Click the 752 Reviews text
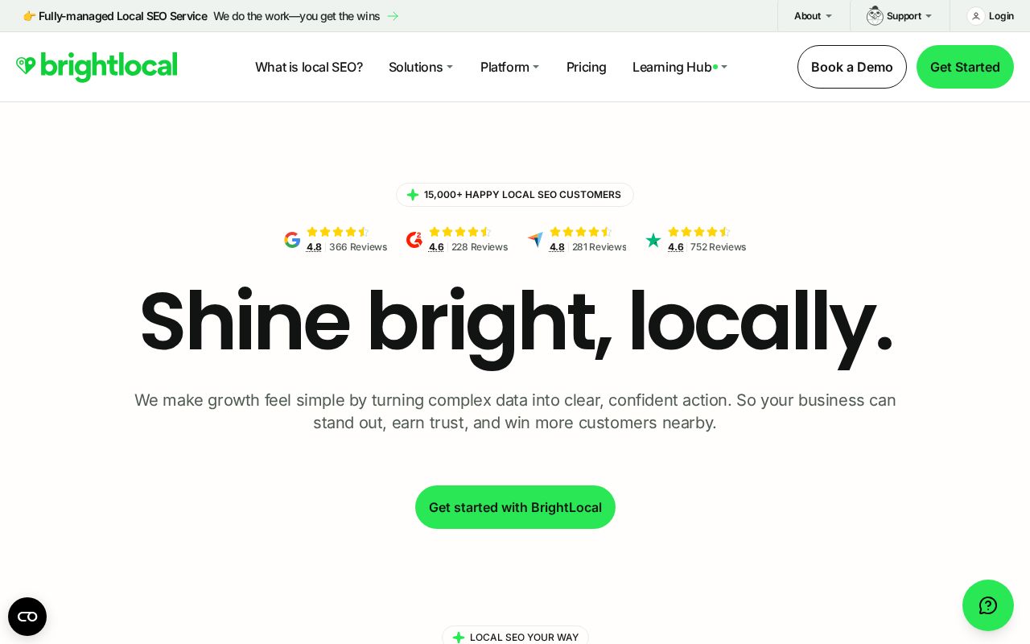The height and width of the screenshot is (644, 1030). coord(718,247)
